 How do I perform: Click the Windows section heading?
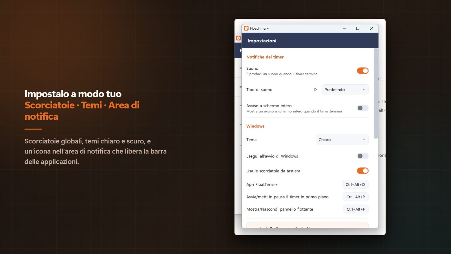[x=255, y=126]
